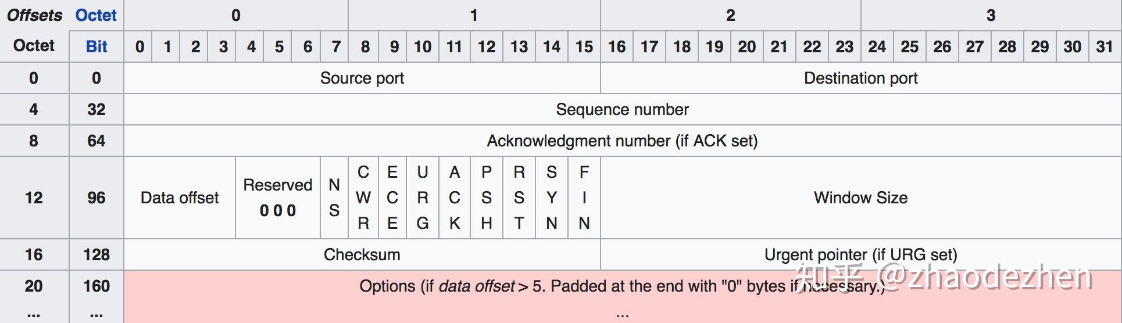The height and width of the screenshot is (323, 1122).
Task: Select the ECE flag cell
Action: 392,198
